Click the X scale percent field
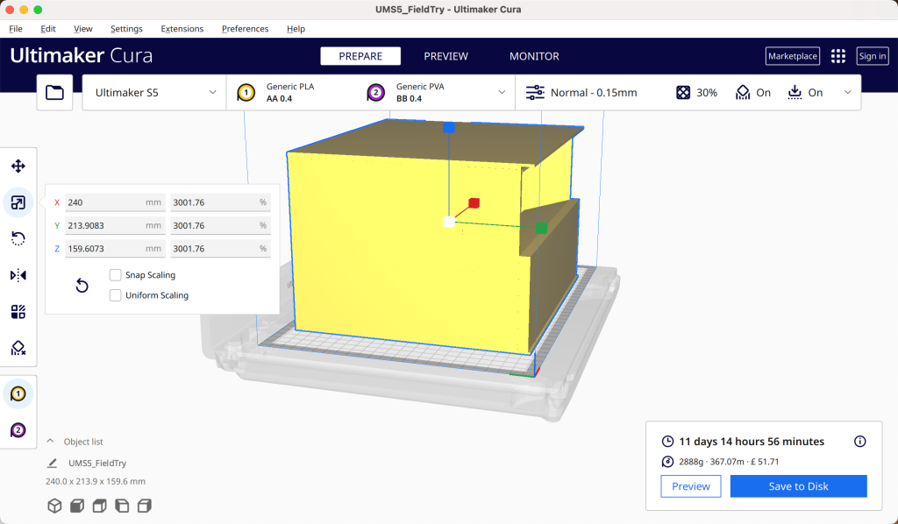The image size is (898, 524). coord(220,202)
